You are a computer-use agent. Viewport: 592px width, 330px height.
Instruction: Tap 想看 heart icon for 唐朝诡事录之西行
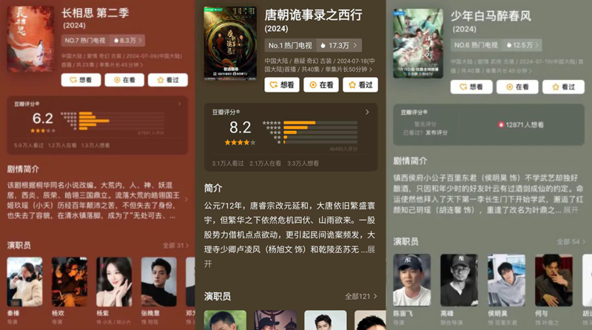pyautogui.click(x=273, y=85)
